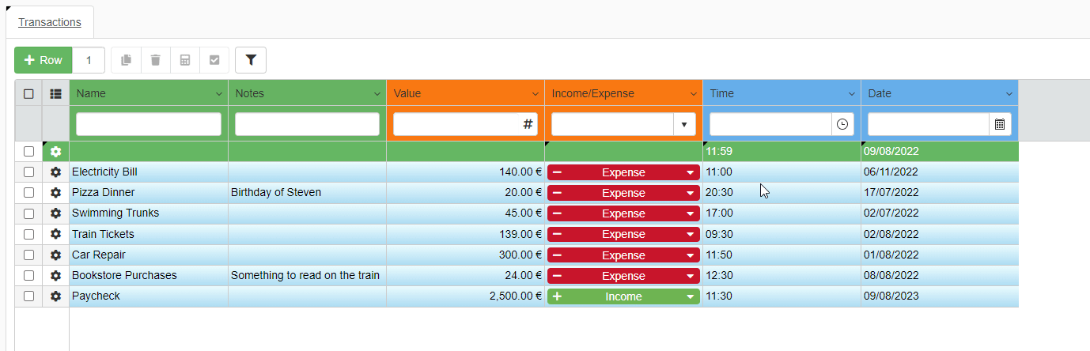Open the column list icon in header
This screenshot has width=1090, height=351.
pyautogui.click(x=55, y=93)
